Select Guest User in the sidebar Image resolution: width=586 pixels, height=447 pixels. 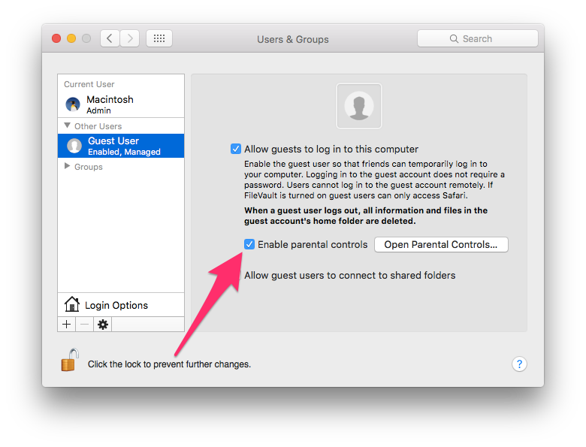pyautogui.click(x=120, y=145)
